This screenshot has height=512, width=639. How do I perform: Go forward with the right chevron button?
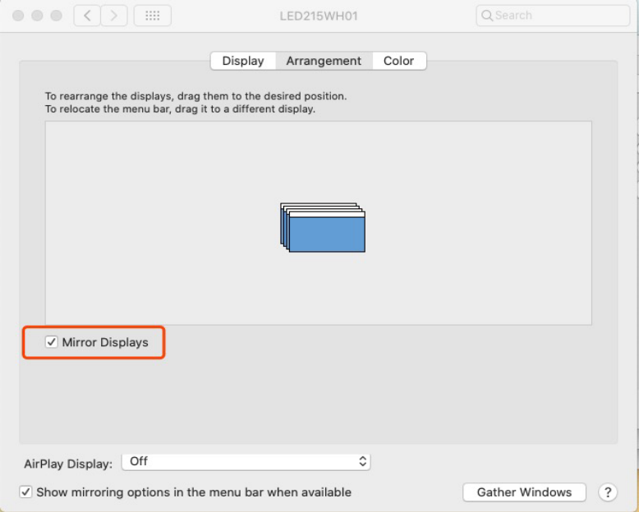114,16
